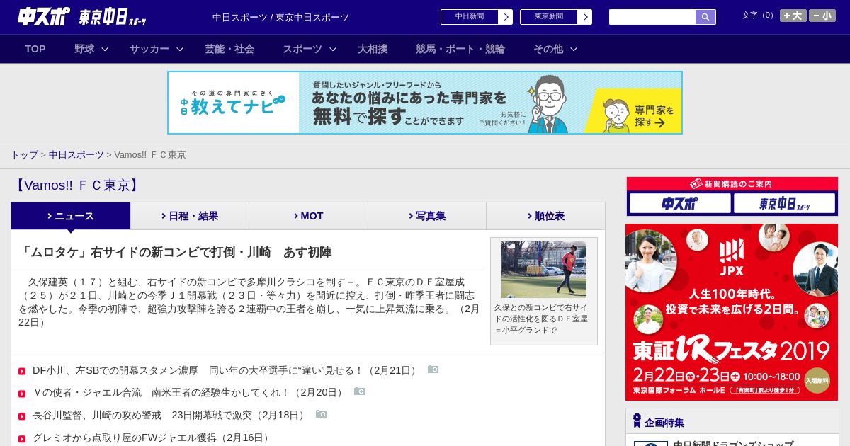Click 専門家を探す on the banner
This screenshot has width=850, height=446.
click(x=653, y=117)
